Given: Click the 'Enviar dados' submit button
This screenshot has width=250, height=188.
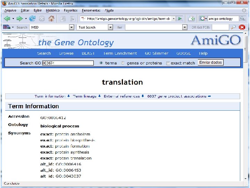Looking at the screenshot, I should click(210, 62).
